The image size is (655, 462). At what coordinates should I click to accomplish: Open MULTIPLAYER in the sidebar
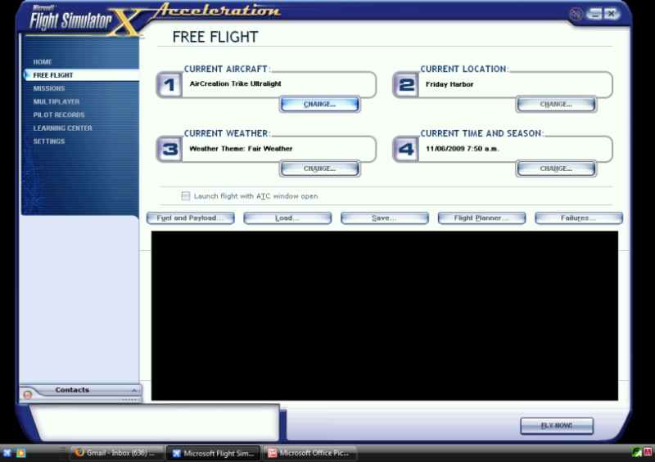56,101
